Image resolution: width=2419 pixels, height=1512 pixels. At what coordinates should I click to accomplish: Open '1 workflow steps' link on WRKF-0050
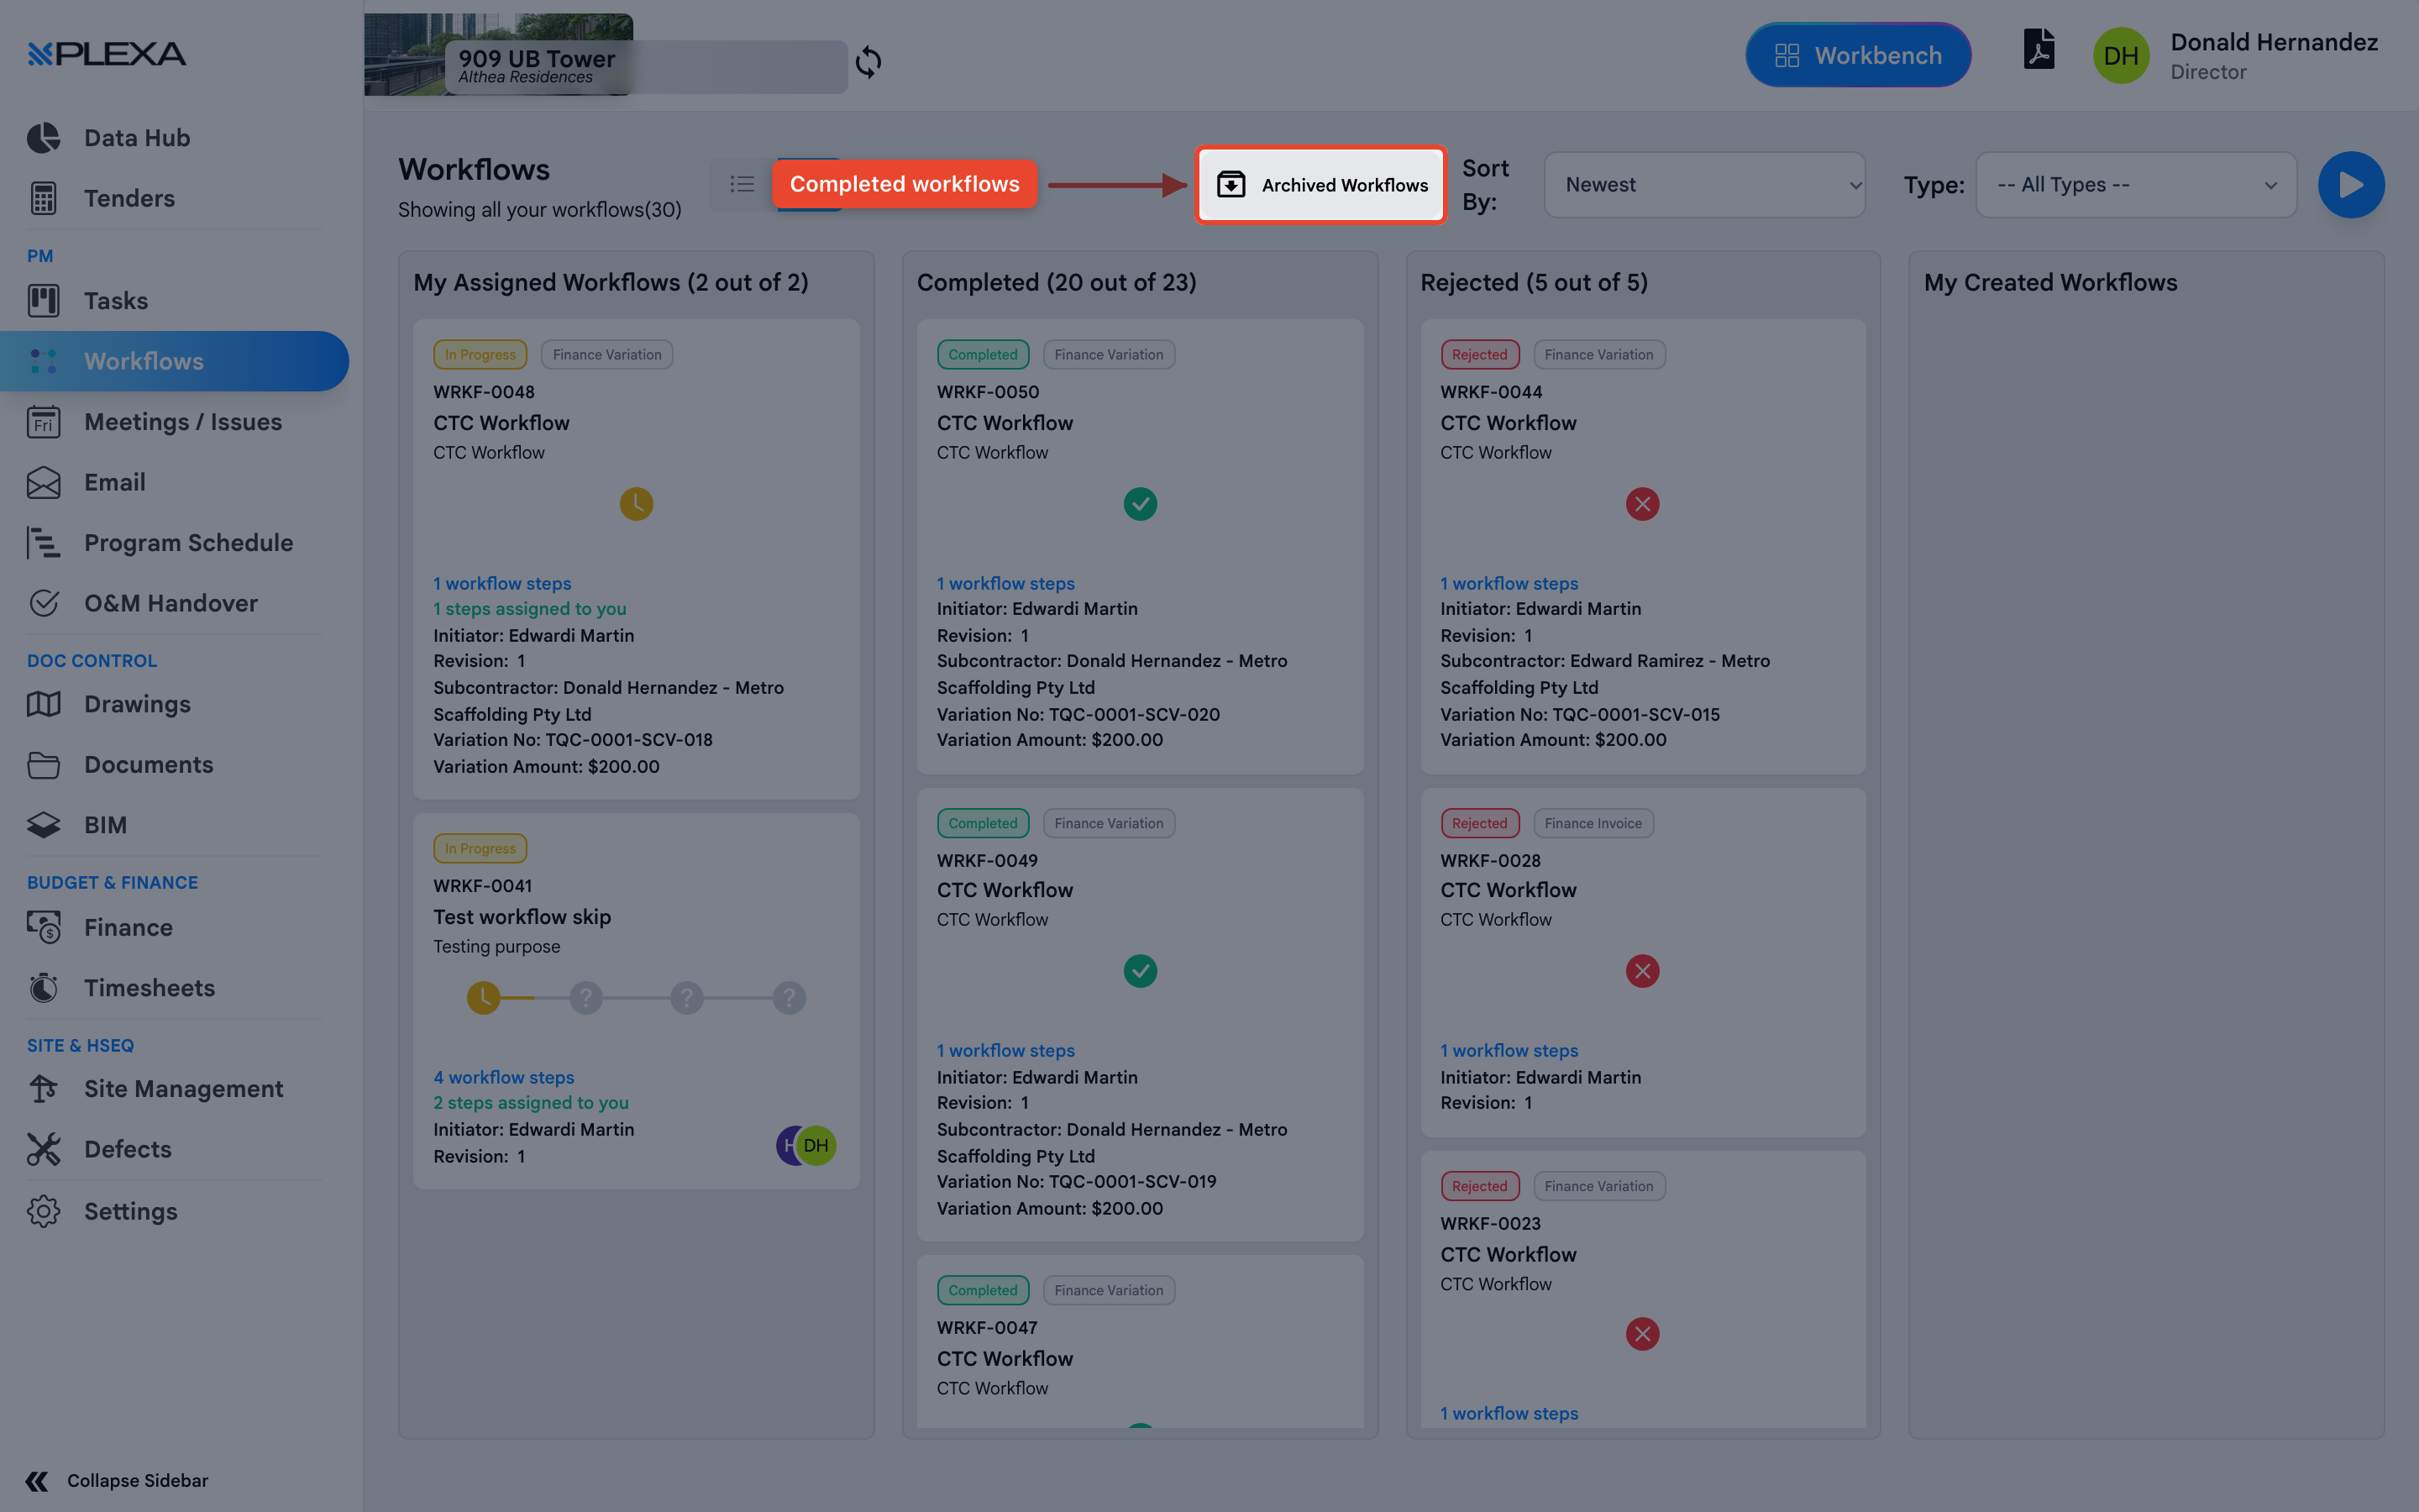pyautogui.click(x=1005, y=583)
